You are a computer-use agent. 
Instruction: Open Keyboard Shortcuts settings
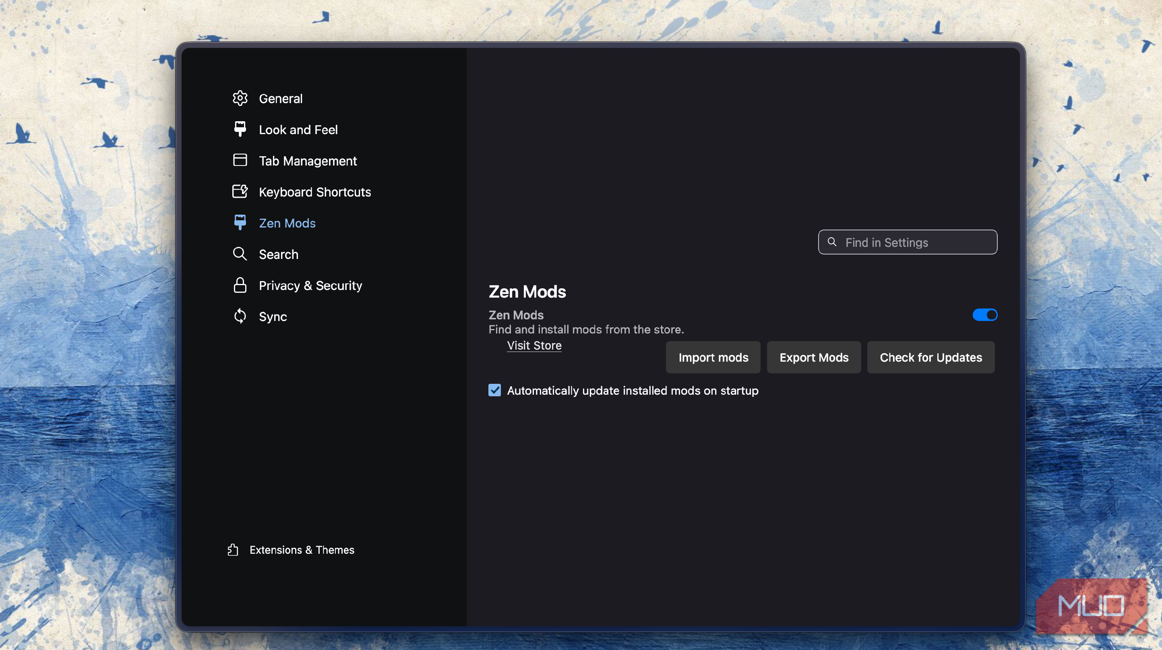tap(315, 192)
